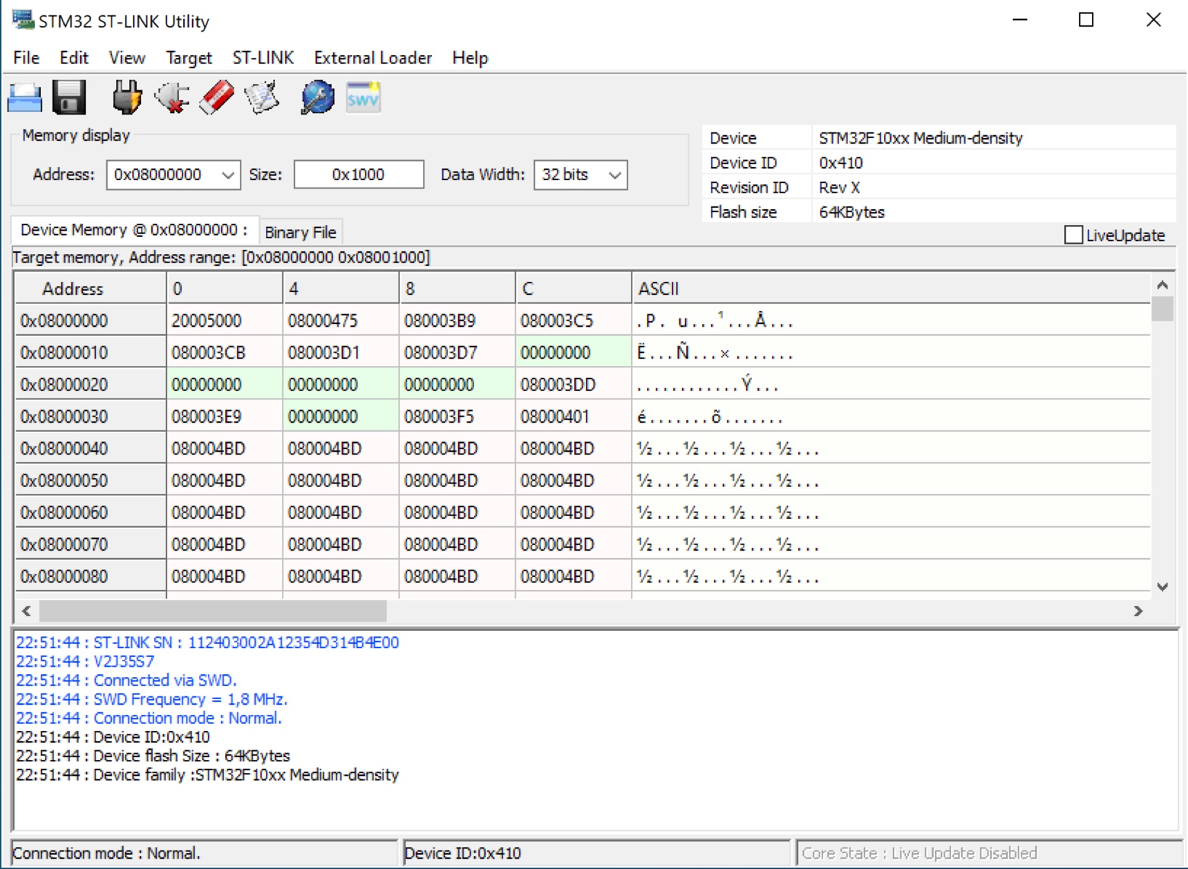Click the horizontal scrollbar thumb
Image resolution: width=1188 pixels, height=869 pixels.
click(x=213, y=611)
